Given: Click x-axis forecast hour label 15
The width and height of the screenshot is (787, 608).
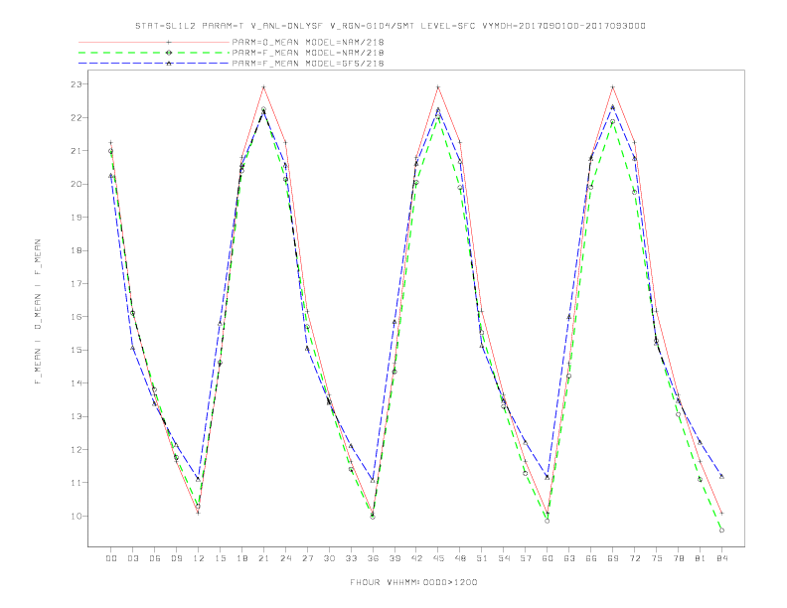Looking at the screenshot, I should click(x=220, y=558).
